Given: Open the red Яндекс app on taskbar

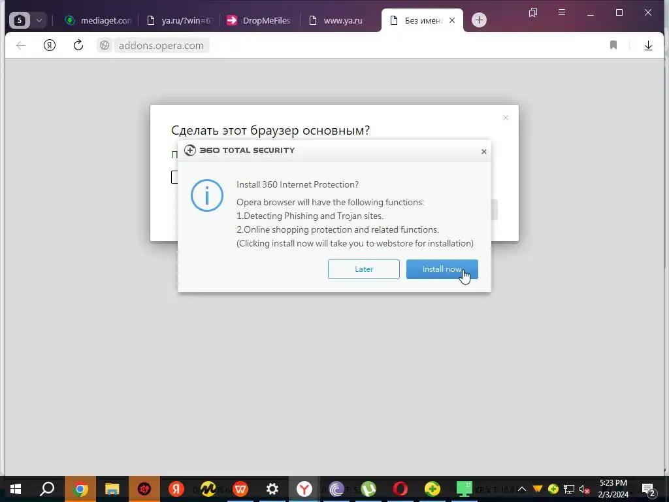Looking at the screenshot, I should point(176,489).
